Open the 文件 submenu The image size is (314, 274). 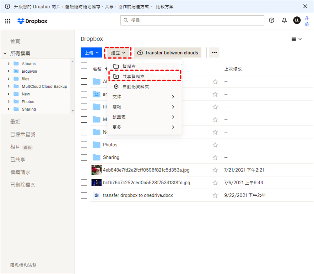coord(144,97)
